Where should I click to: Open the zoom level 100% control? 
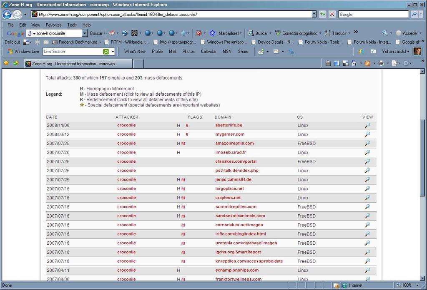(x=407, y=285)
